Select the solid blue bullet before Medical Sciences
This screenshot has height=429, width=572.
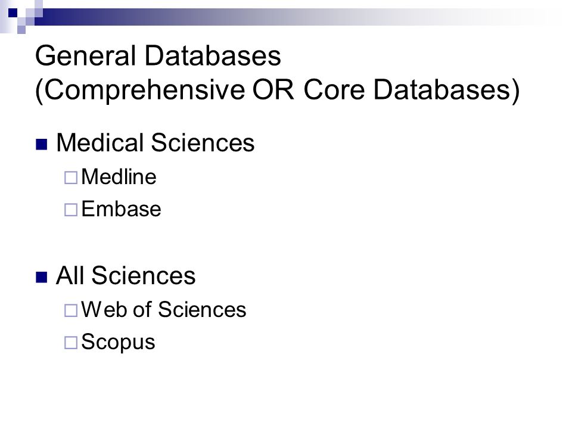tap(42, 144)
